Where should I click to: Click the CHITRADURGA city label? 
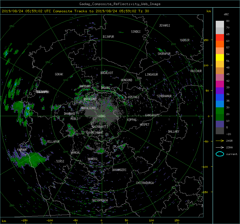pos(145,183)
